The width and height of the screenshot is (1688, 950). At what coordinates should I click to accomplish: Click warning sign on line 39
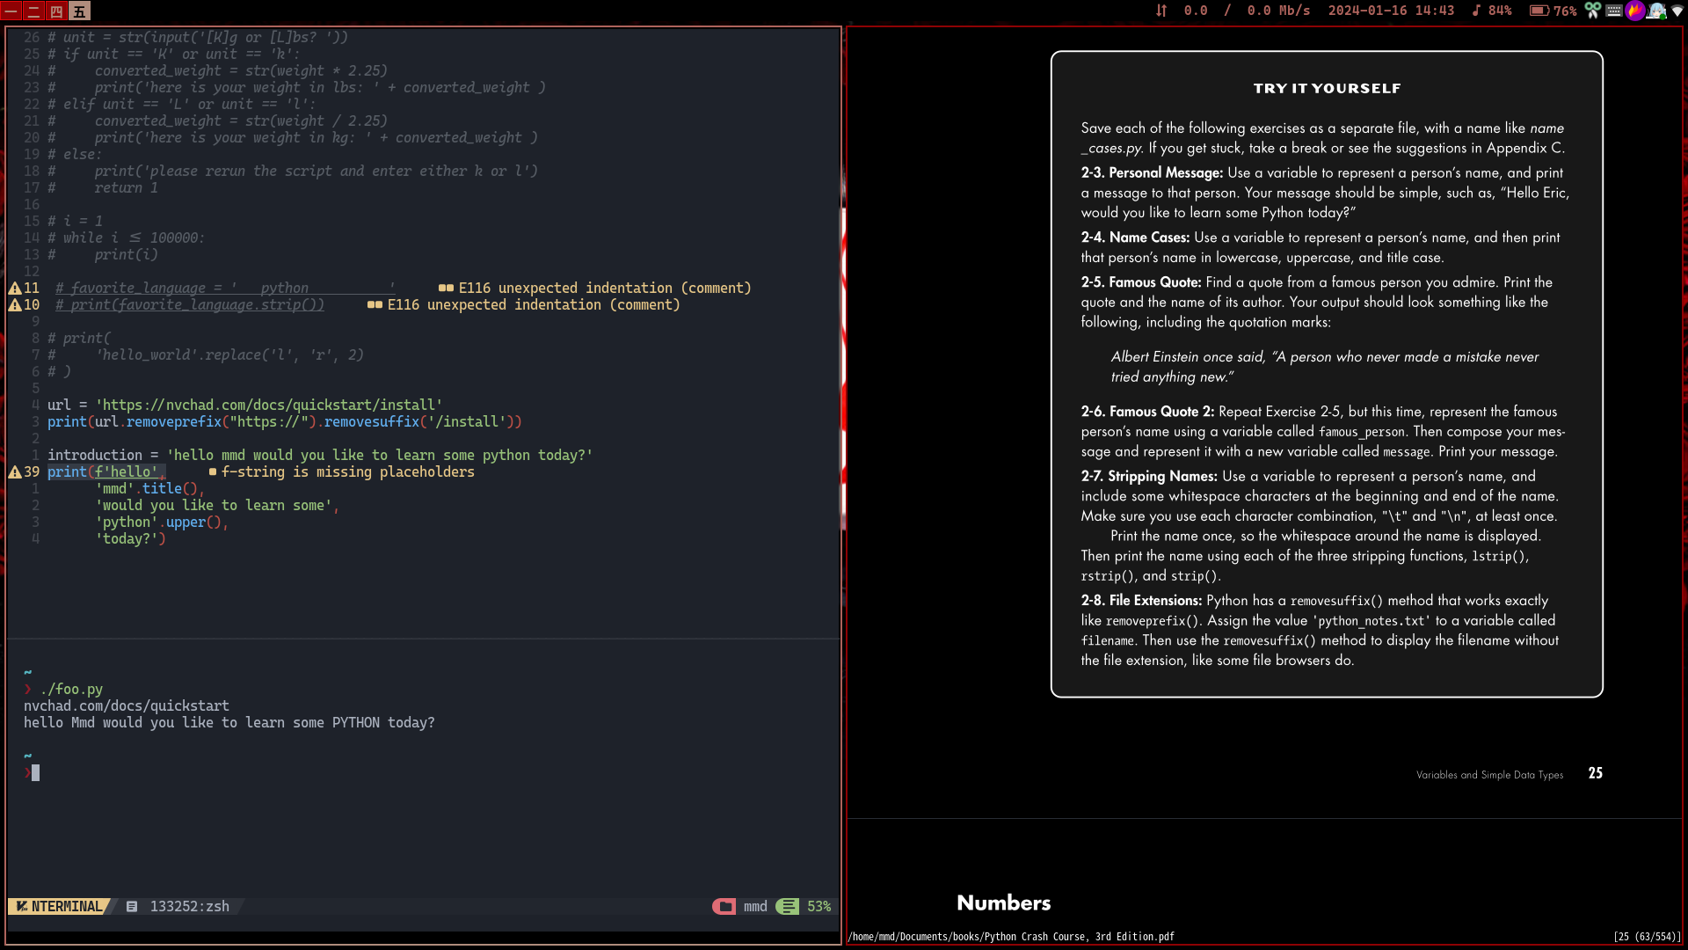[15, 472]
